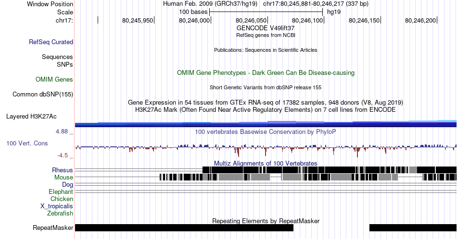
Task: Click the 100 bases scale bar
Action: point(266,12)
